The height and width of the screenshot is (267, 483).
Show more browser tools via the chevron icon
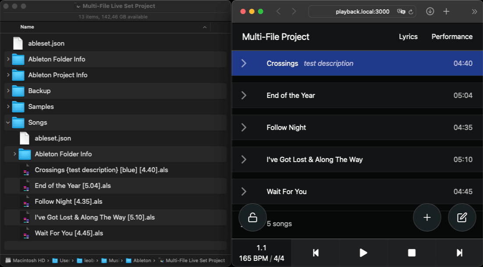[x=474, y=11]
